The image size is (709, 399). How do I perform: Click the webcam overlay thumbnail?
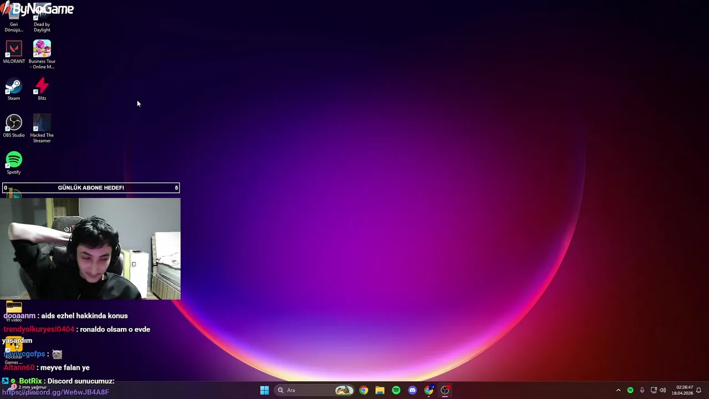coord(90,249)
